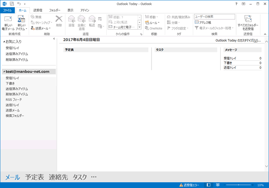
Task: Go to メール in navigation bar
Action: point(13,177)
